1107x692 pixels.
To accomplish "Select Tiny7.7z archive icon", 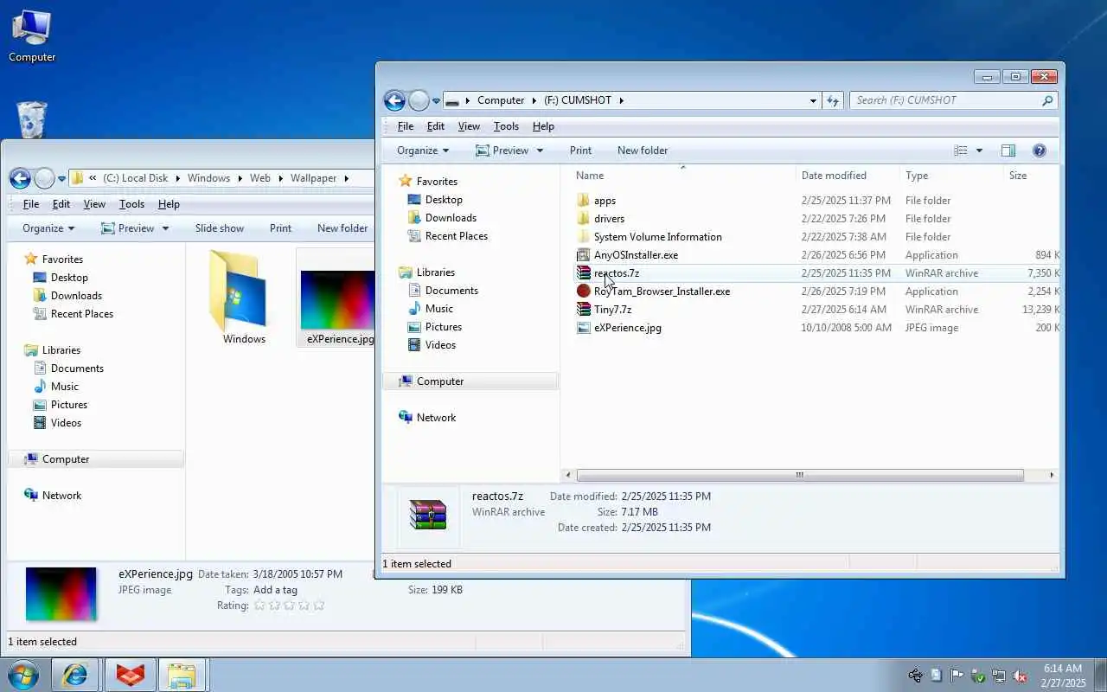I will pyautogui.click(x=584, y=310).
